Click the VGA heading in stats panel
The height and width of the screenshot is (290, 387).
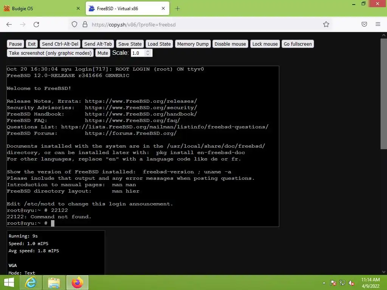pyautogui.click(x=12, y=265)
